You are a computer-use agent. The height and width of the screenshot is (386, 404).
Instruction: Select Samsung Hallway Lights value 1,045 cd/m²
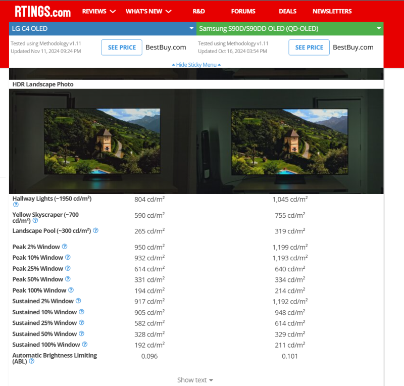[290, 199]
